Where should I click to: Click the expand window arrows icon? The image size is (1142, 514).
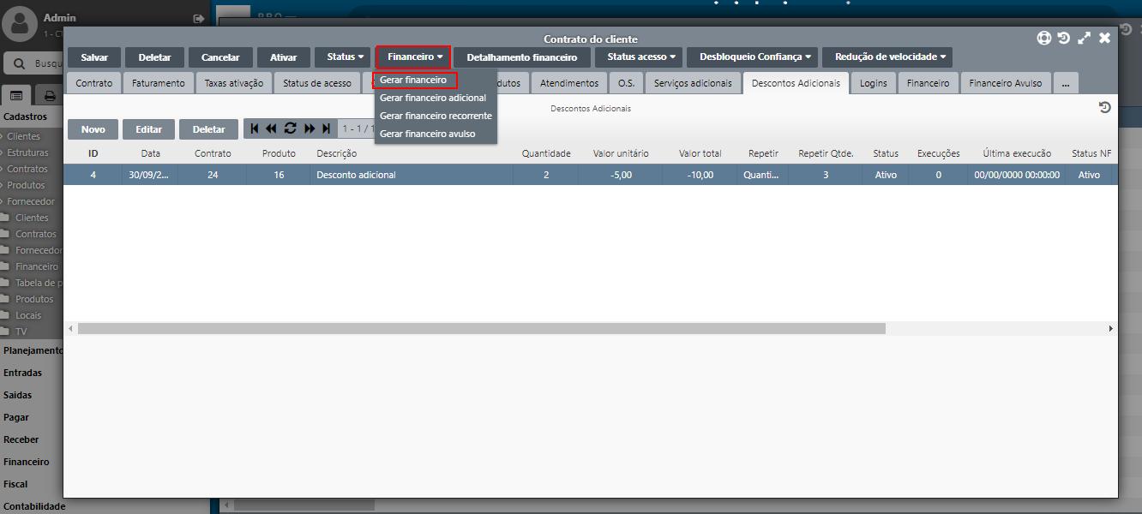pyautogui.click(x=1085, y=38)
